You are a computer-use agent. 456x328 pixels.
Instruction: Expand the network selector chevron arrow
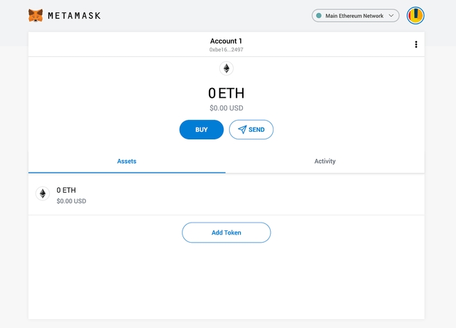point(391,15)
